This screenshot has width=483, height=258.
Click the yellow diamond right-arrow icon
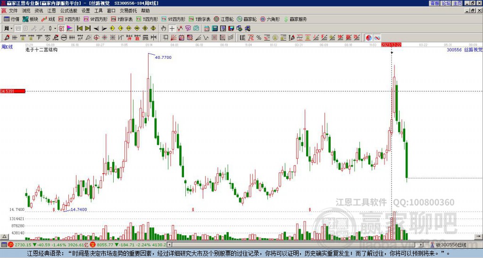click(120, 29)
